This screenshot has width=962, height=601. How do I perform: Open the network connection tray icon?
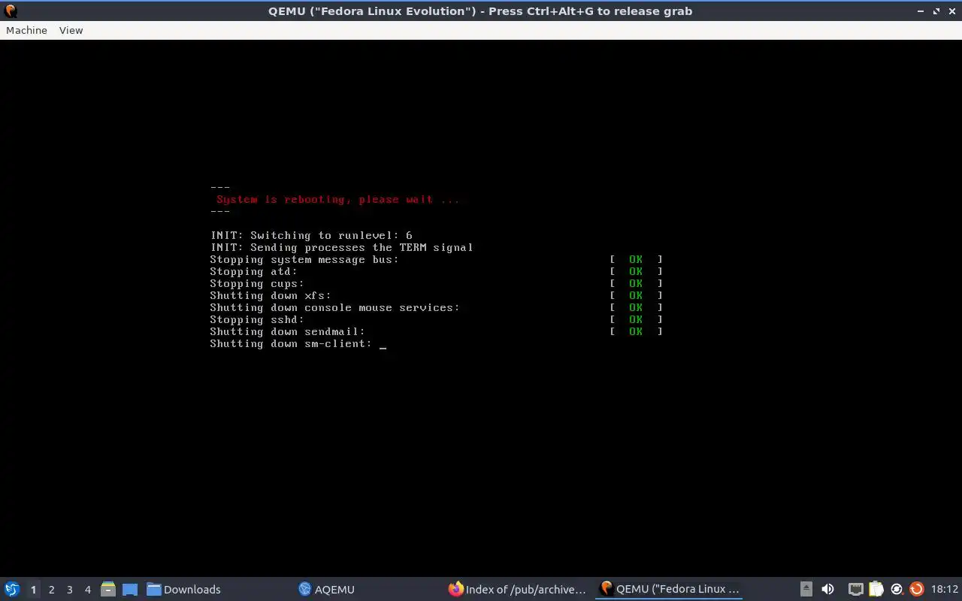[x=856, y=590]
